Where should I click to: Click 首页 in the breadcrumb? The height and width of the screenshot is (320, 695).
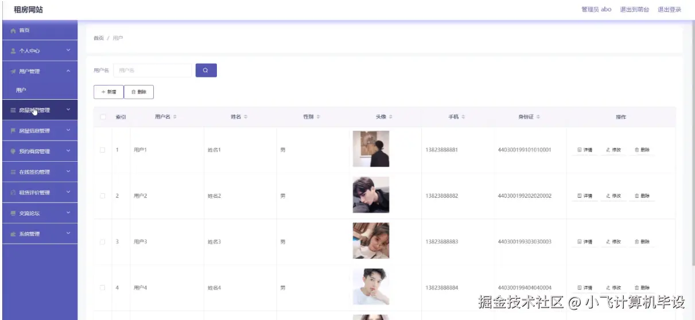99,38
